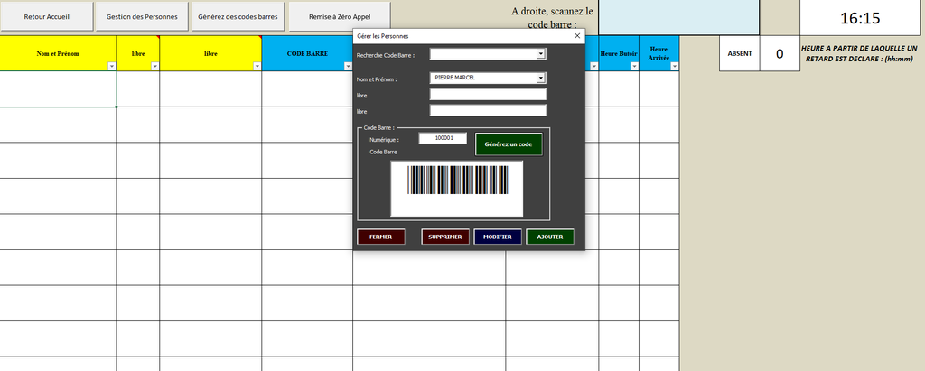925x371 pixels.
Task: Click Remise à Zéro Appel button
Action: 340,16
